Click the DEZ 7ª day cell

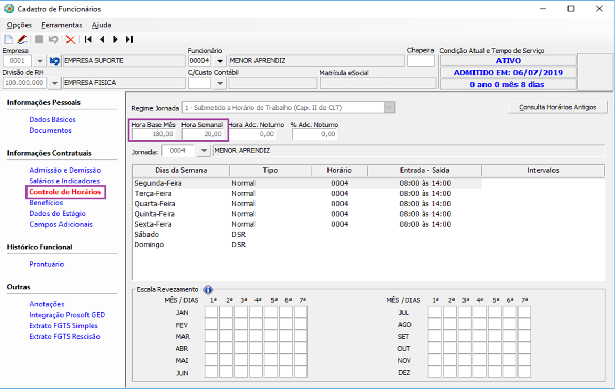pyautogui.click(x=524, y=372)
